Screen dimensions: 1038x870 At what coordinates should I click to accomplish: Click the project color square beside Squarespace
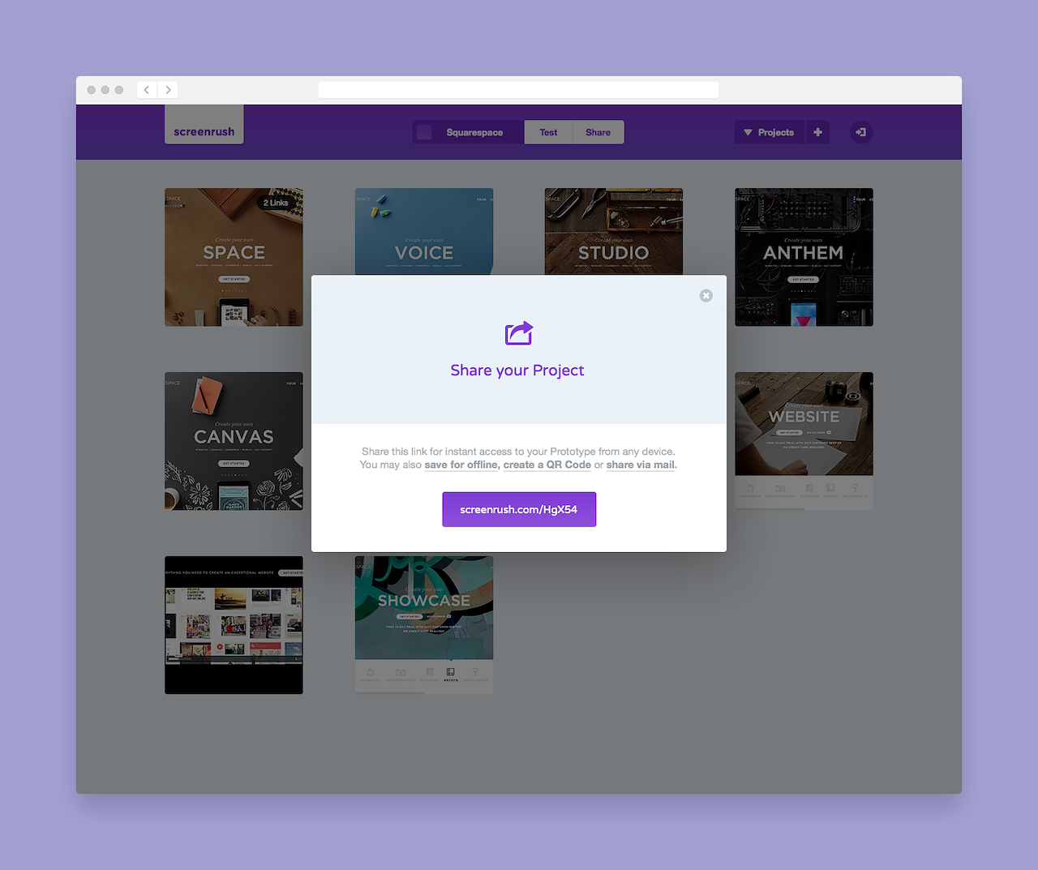coord(424,132)
